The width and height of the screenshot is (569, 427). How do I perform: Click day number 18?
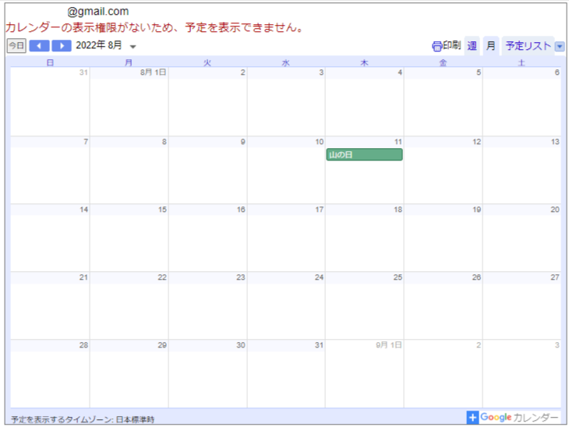(x=398, y=210)
